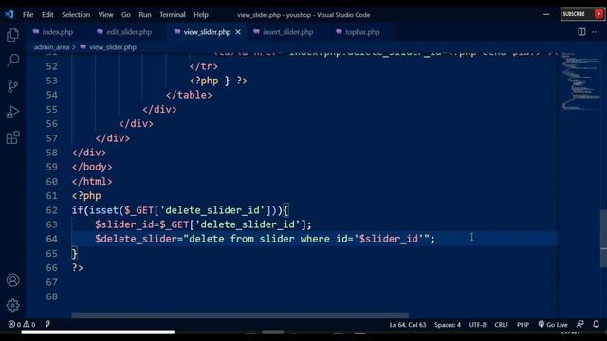This screenshot has height=341, width=607.
Task: Click line number 68 in gutter
Action: click(x=52, y=296)
